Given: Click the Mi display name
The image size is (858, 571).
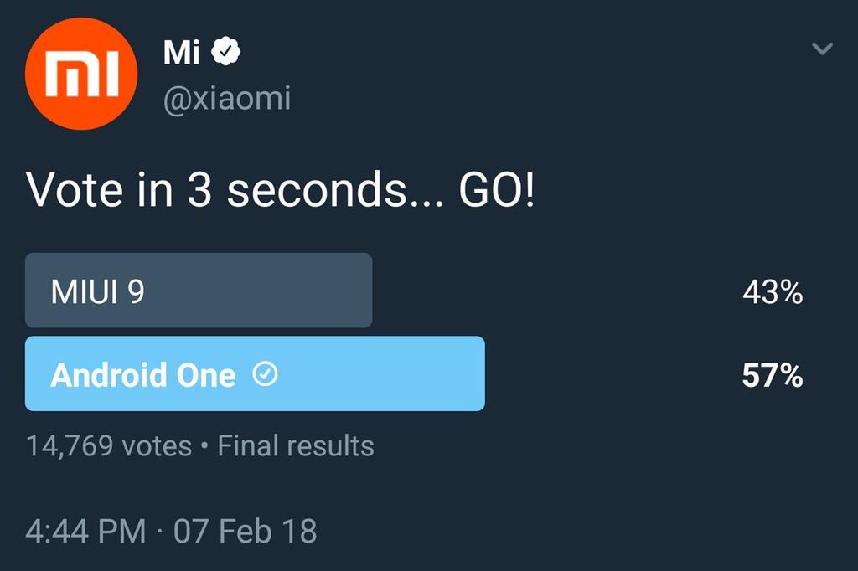Looking at the screenshot, I should click(x=181, y=53).
